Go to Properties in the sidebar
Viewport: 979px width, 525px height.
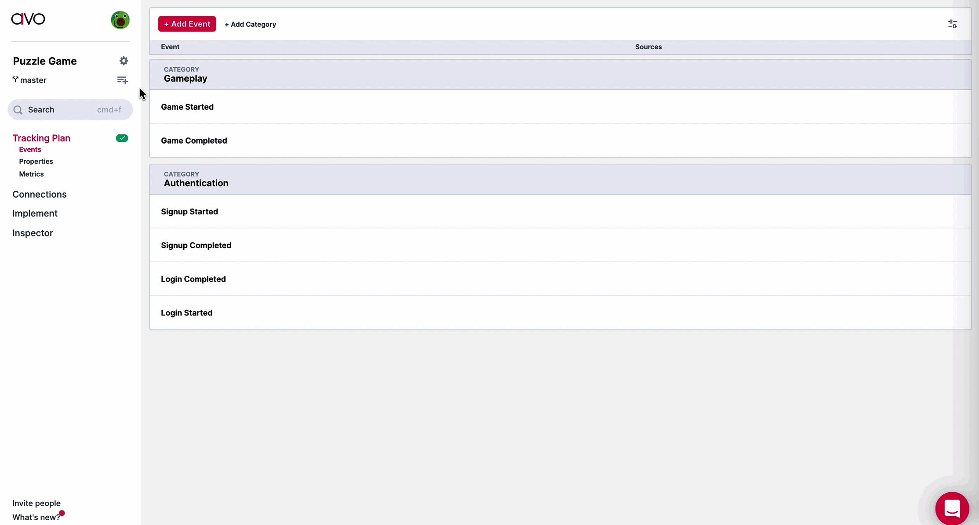click(36, 162)
